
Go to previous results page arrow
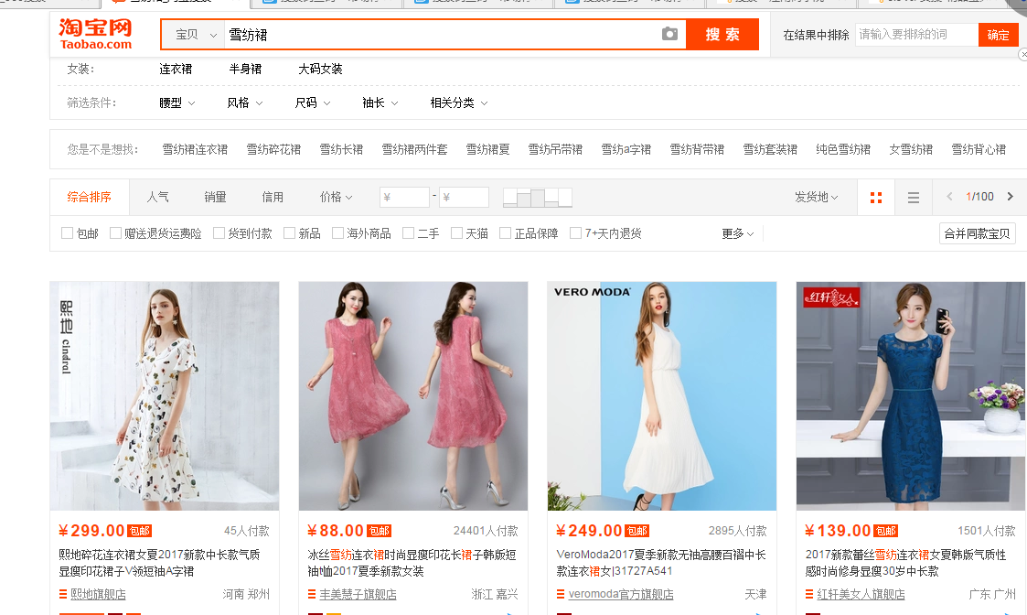[x=949, y=197]
